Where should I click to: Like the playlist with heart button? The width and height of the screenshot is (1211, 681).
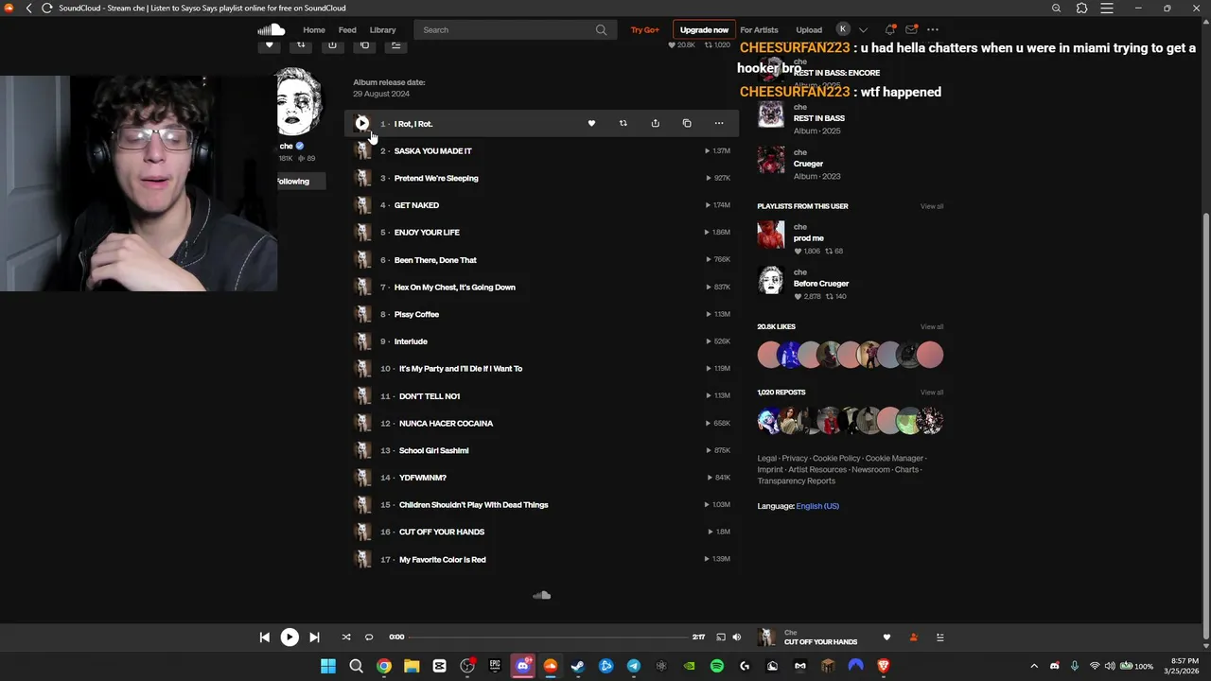[x=269, y=44]
